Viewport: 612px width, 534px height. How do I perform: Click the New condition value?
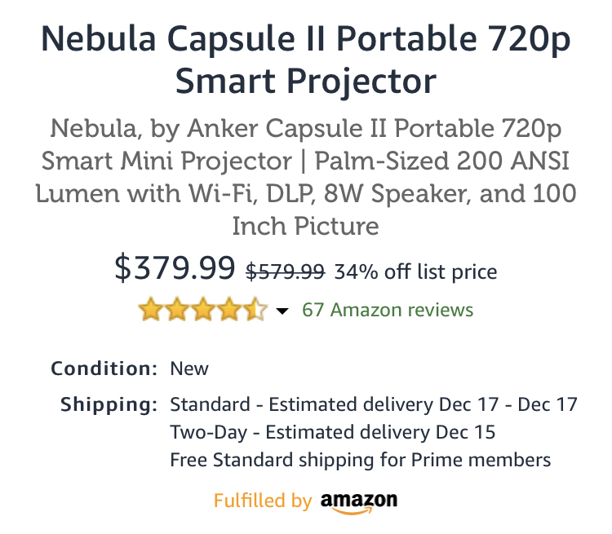tap(189, 369)
